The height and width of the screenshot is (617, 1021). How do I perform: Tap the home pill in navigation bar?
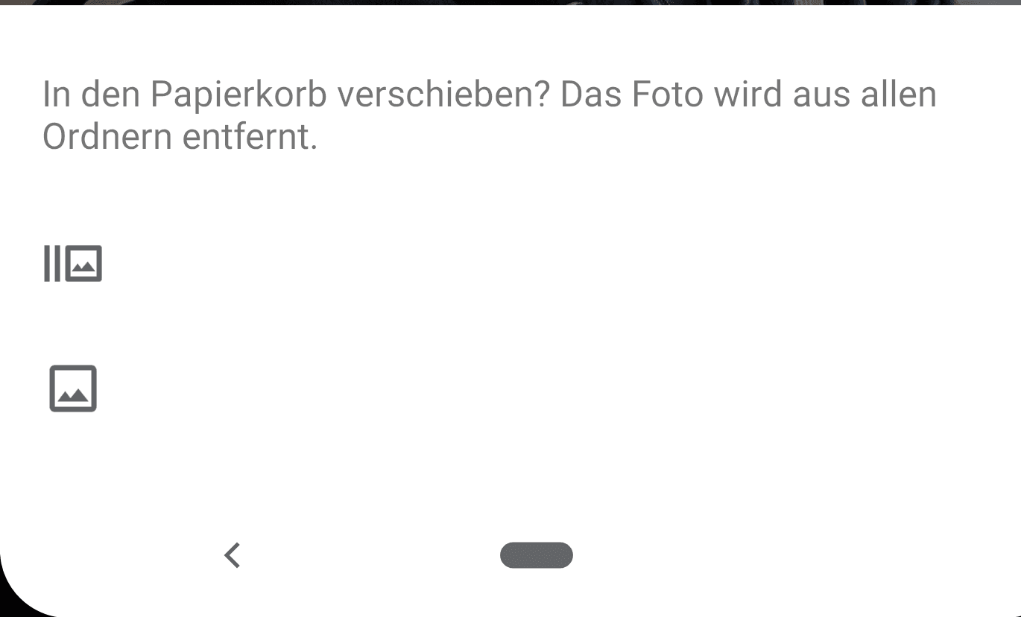[536, 555]
